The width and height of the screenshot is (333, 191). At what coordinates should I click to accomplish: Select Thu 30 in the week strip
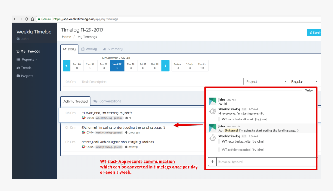tap(130, 66)
